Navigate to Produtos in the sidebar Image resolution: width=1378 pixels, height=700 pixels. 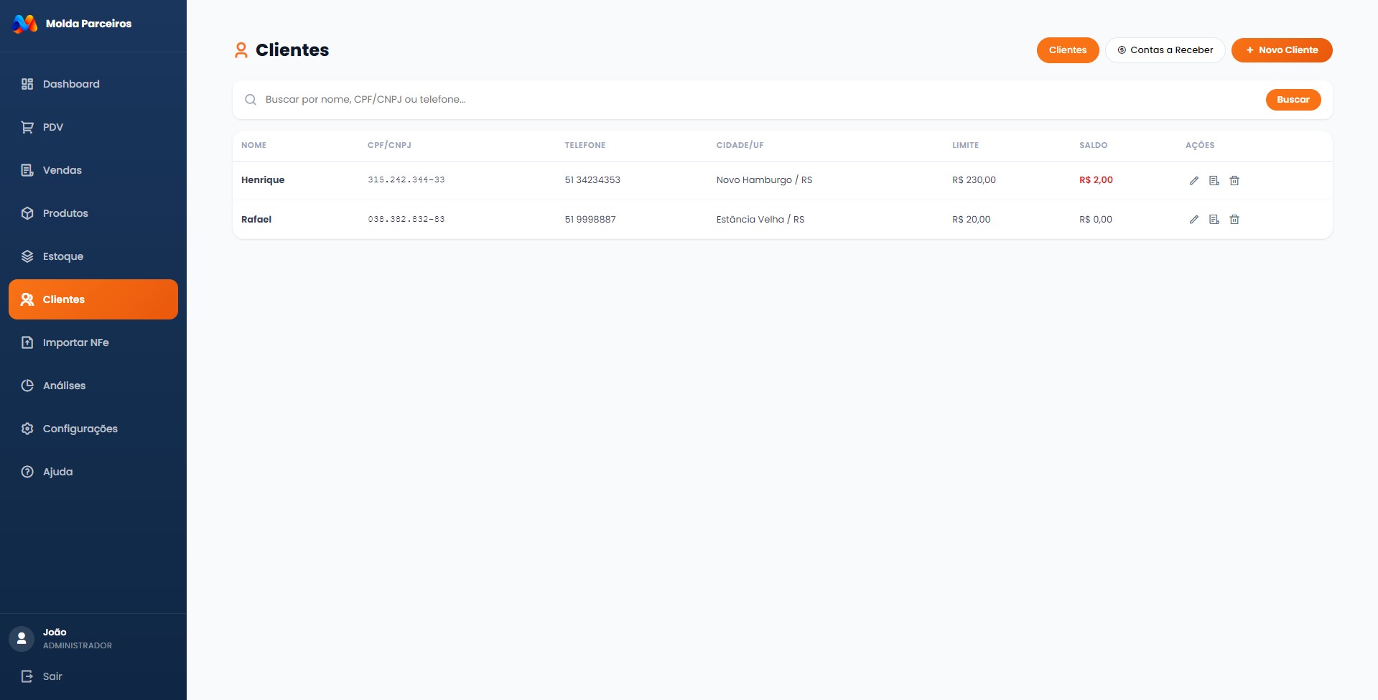pos(65,213)
